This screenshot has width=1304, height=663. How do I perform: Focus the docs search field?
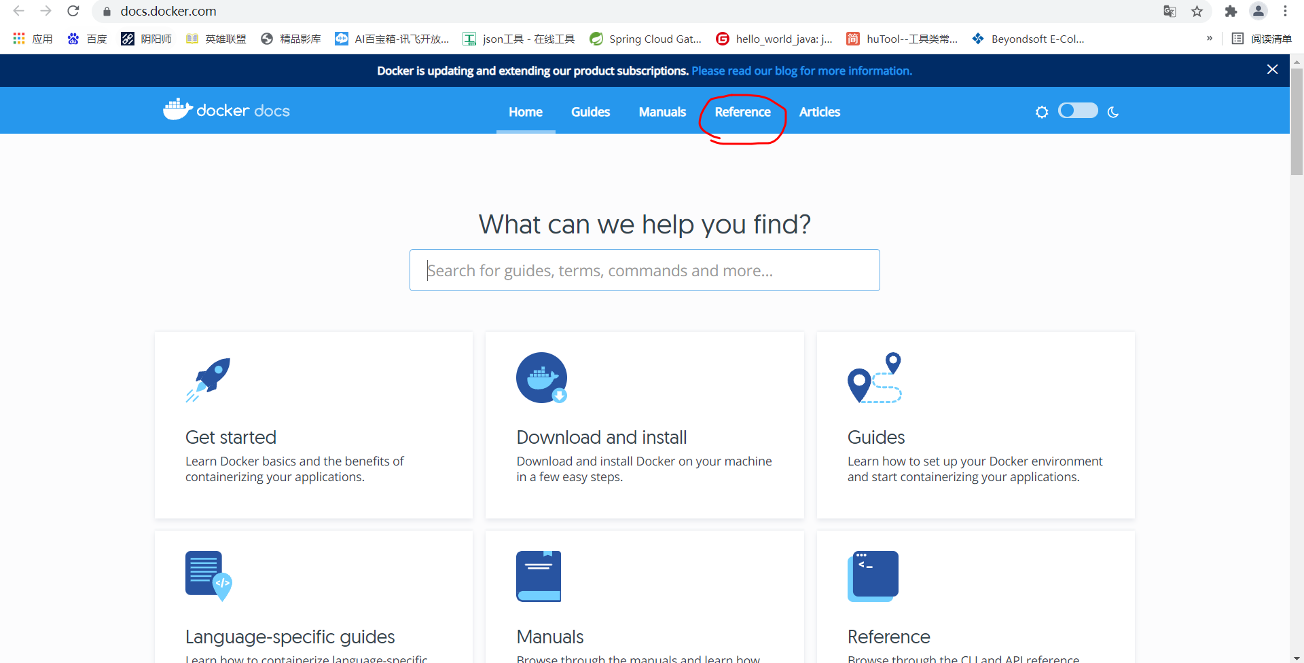click(645, 270)
